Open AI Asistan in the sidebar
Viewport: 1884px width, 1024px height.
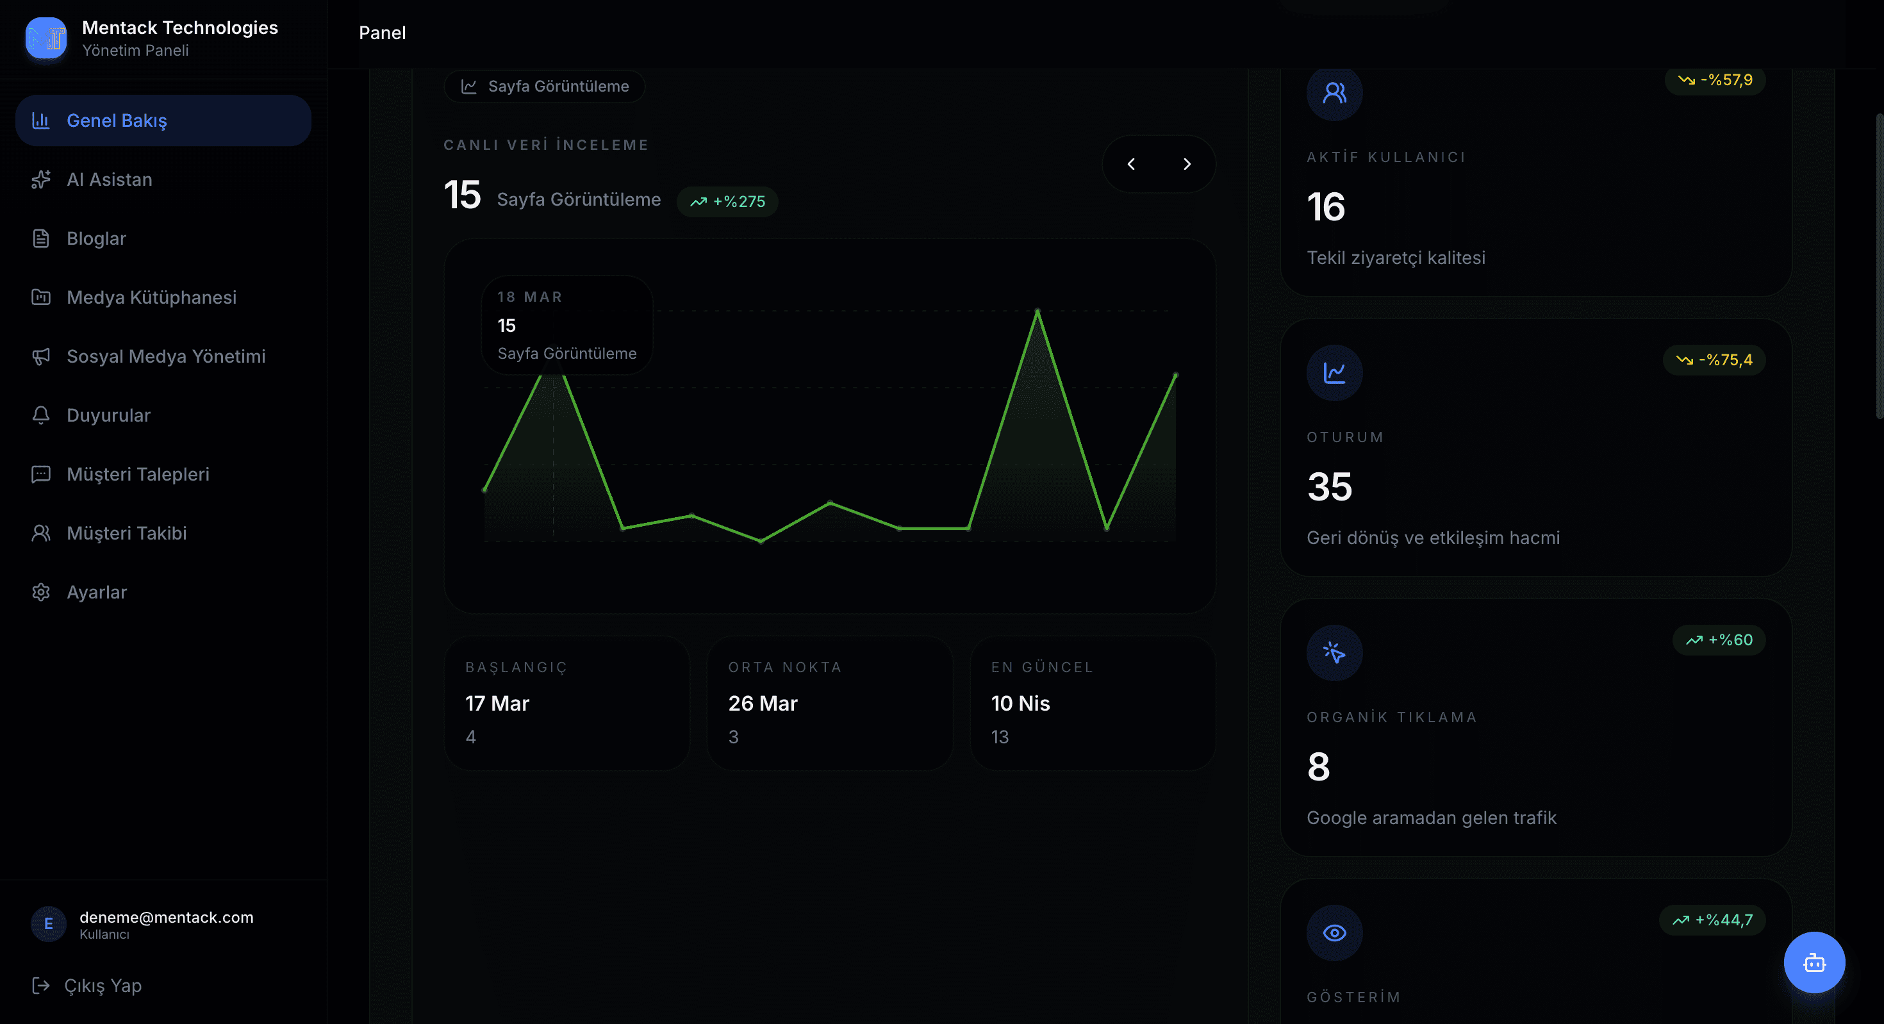click(163, 179)
